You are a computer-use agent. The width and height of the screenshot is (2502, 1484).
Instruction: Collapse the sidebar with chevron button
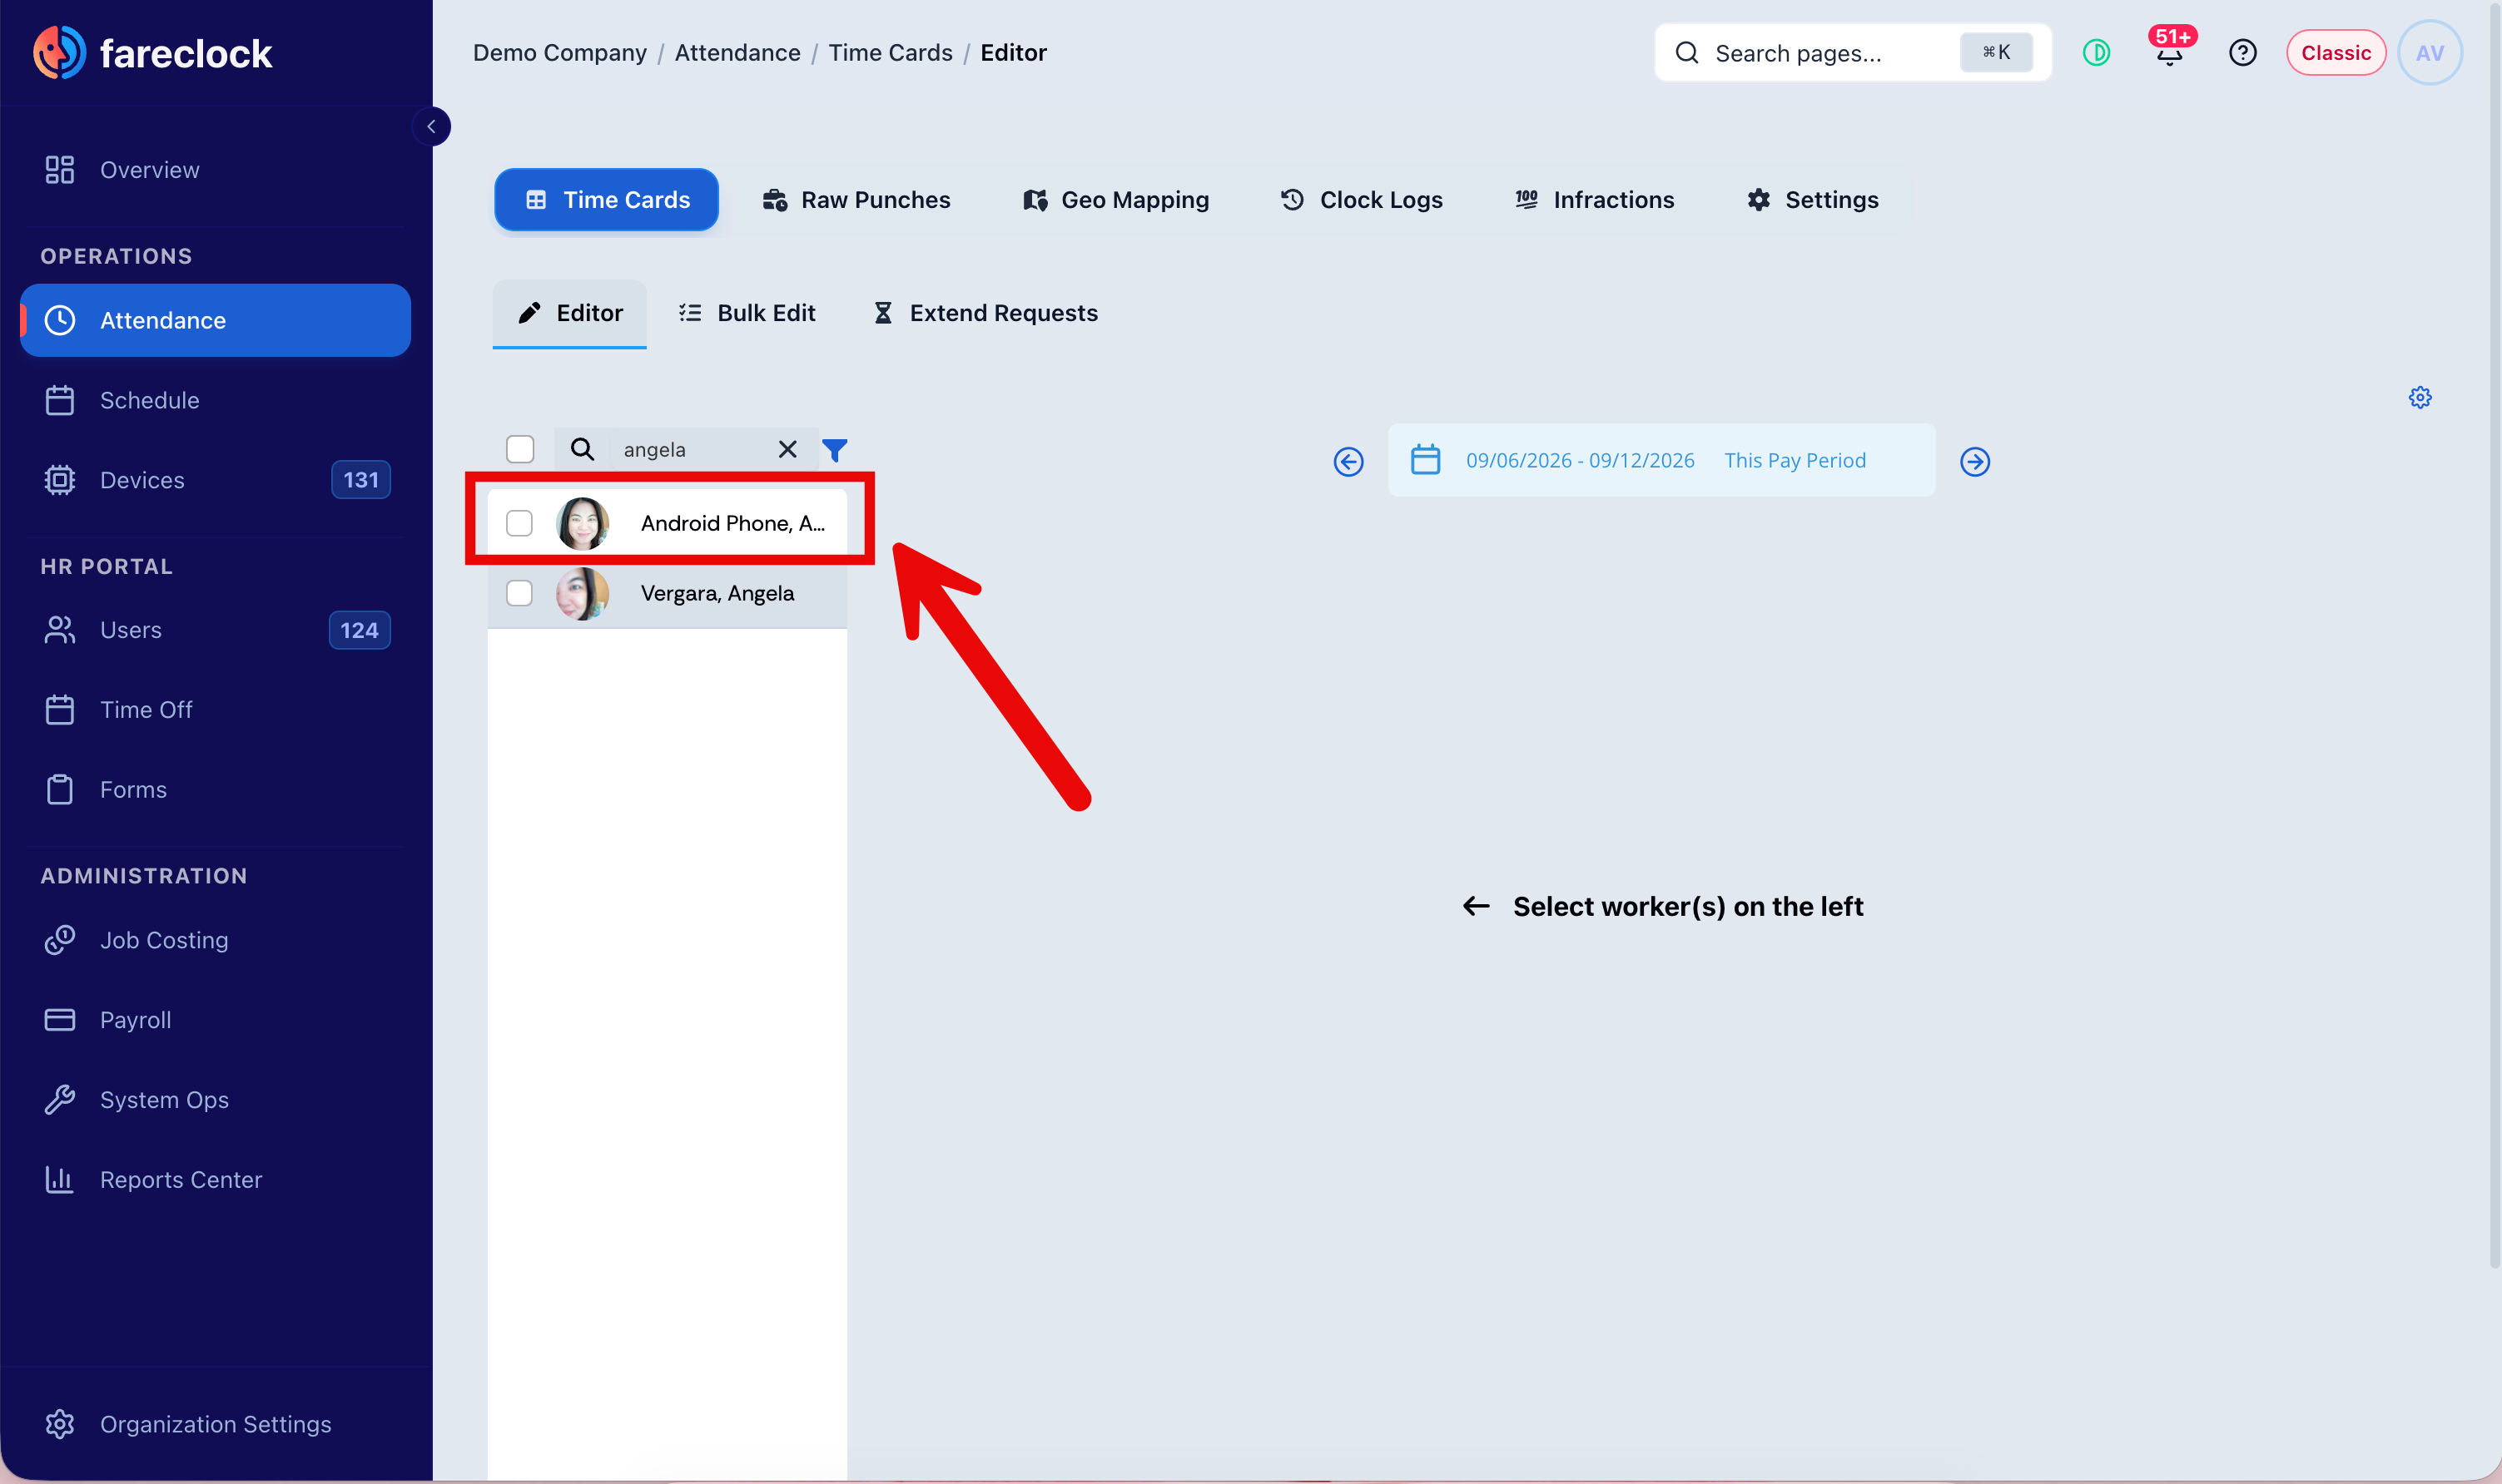click(x=431, y=127)
